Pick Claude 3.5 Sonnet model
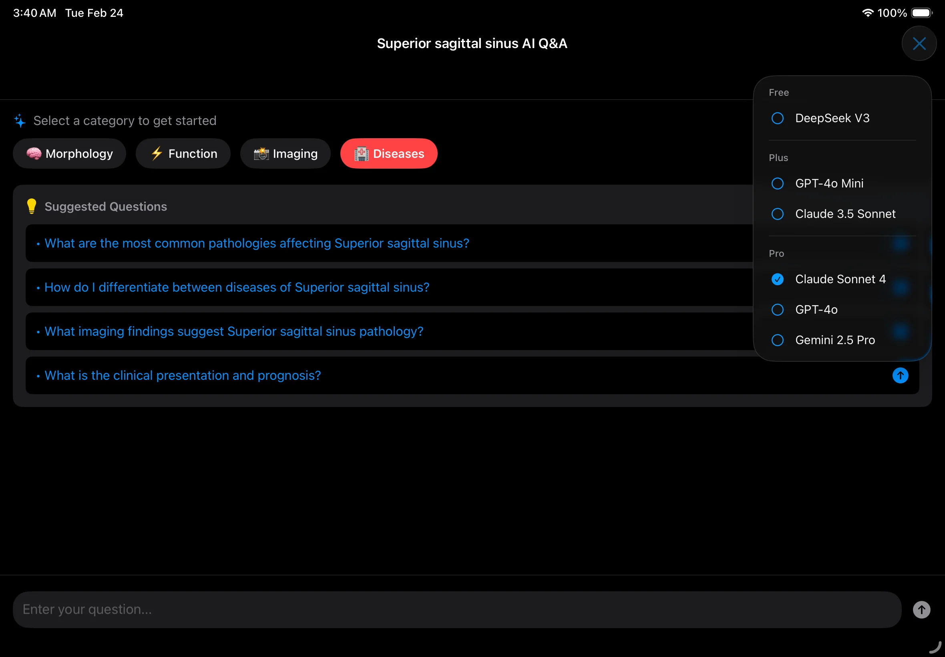Viewport: 945px width, 657px height. pyautogui.click(x=844, y=214)
